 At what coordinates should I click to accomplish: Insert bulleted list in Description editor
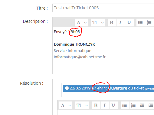pyautogui.click(x=140, y=23)
